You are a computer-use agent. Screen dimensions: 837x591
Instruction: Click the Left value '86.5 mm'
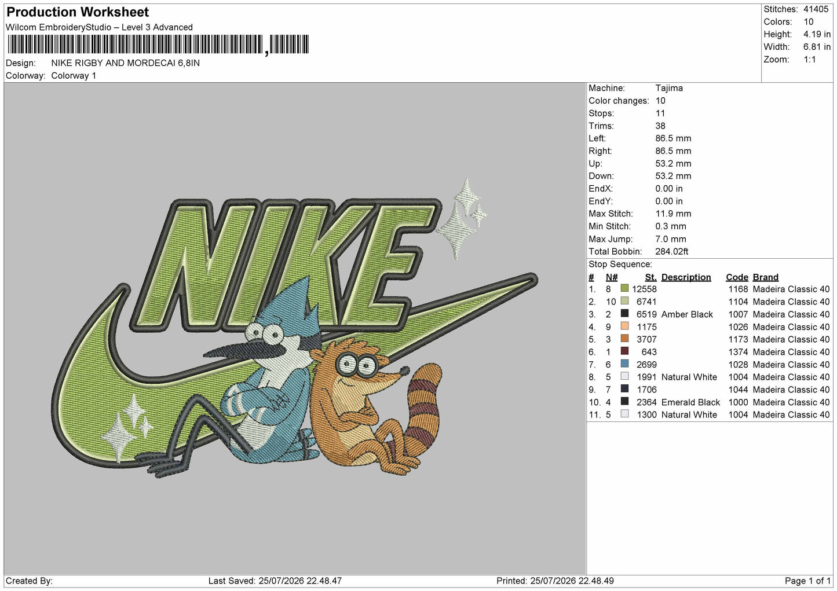[x=673, y=138]
